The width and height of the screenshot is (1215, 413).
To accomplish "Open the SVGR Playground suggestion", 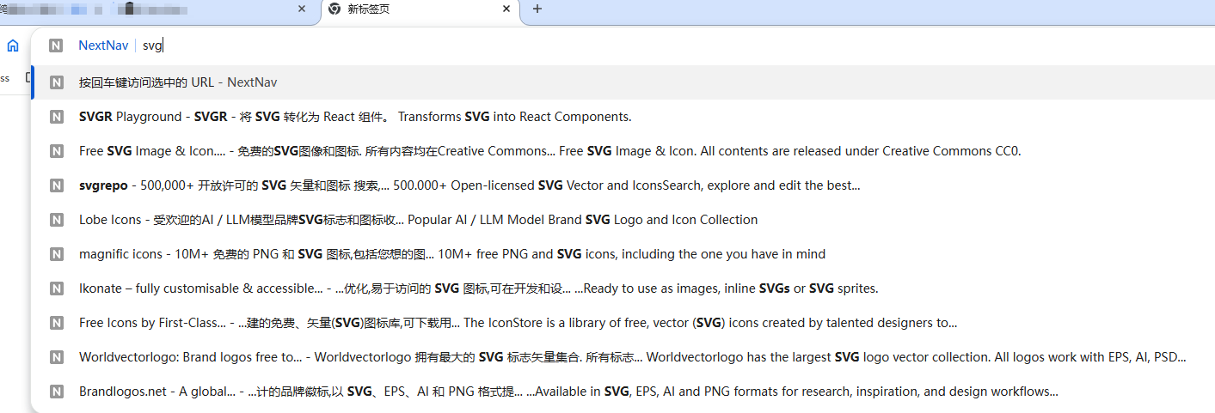I will [x=623, y=117].
